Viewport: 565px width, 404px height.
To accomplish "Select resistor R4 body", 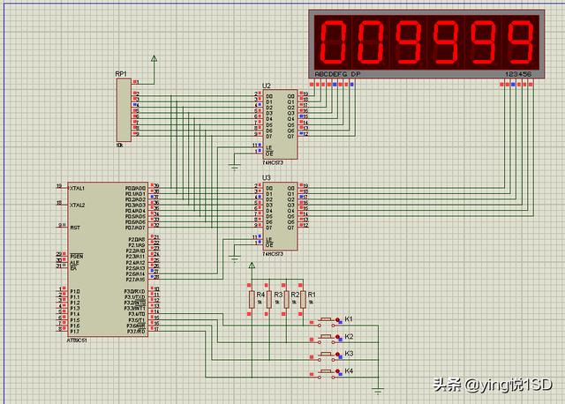I will pyautogui.click(x=252, y=300).
